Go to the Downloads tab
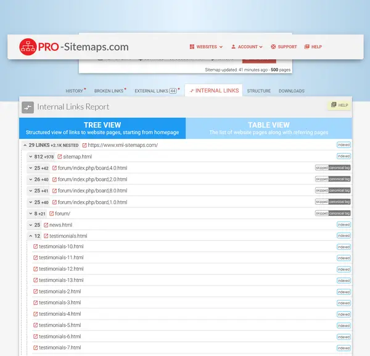Viewport: 370px width, 356px height. point(291,91)
